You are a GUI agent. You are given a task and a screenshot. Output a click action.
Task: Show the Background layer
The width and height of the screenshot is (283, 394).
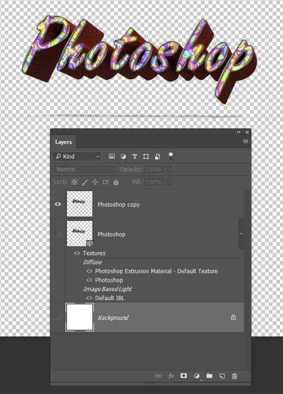[58, 317]
